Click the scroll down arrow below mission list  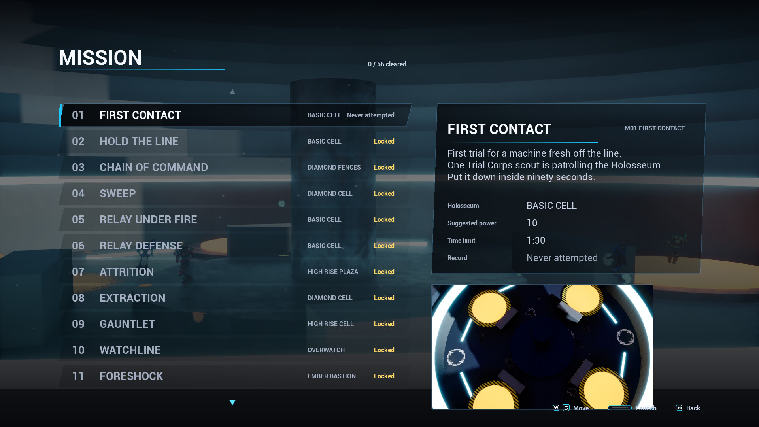click(232, 402)
